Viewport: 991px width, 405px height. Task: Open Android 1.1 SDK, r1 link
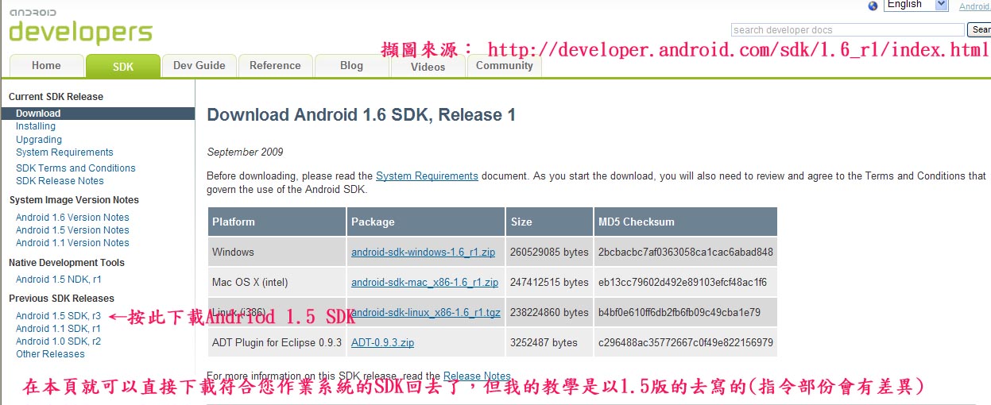pyautogui.click(x=58, y=329)
